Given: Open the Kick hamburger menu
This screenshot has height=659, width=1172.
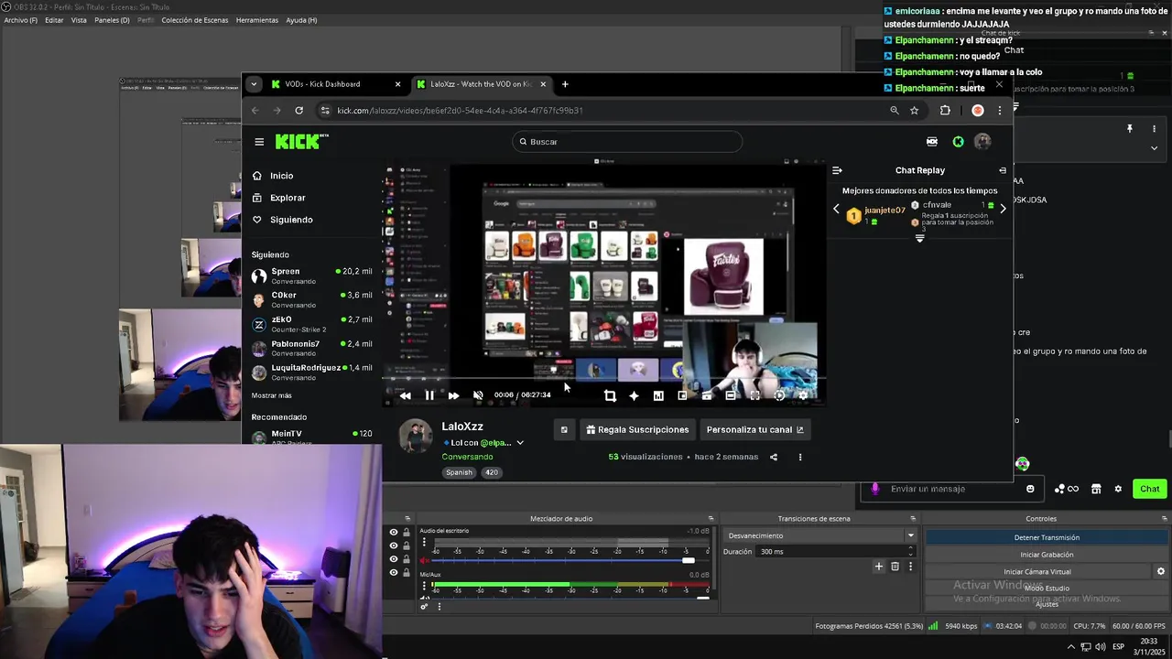Looking at the screenshot, I should 259,142.
